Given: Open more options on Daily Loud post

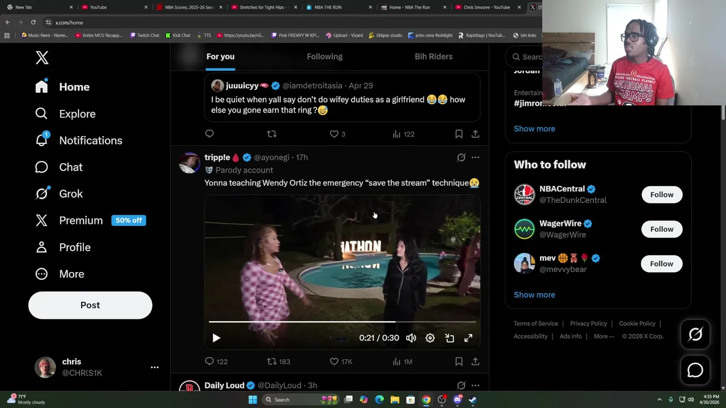Looking at the screenshot, I should click(x=475, y=385).
